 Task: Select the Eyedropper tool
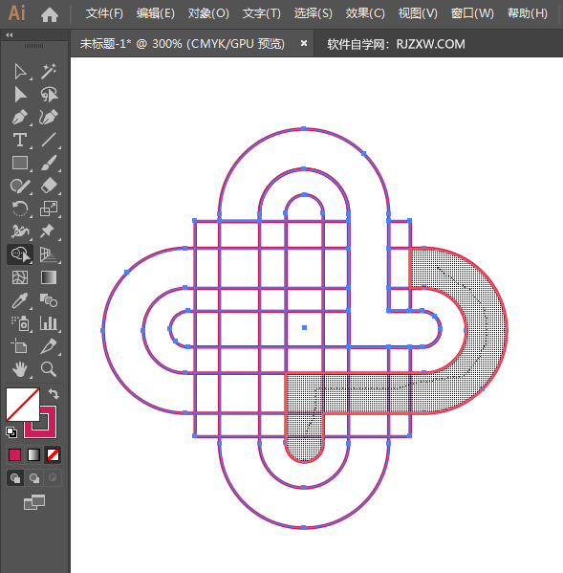tap(20, 300)
